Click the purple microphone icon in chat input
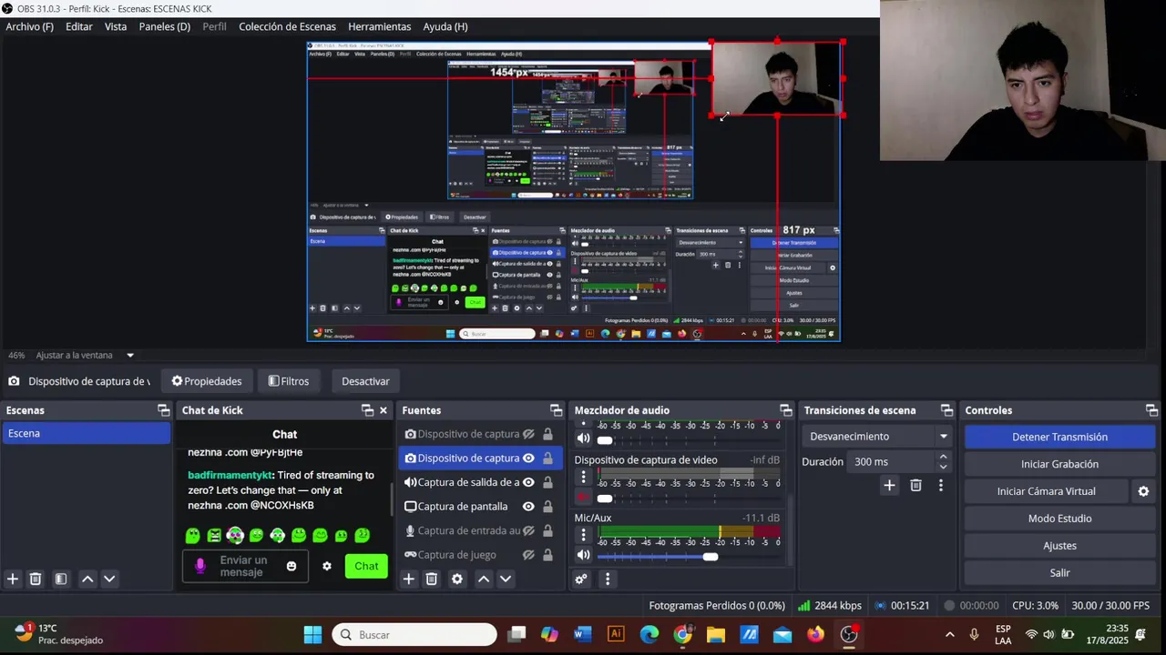This screenshot has height=655, width=1166. click(x=200, y=566)
